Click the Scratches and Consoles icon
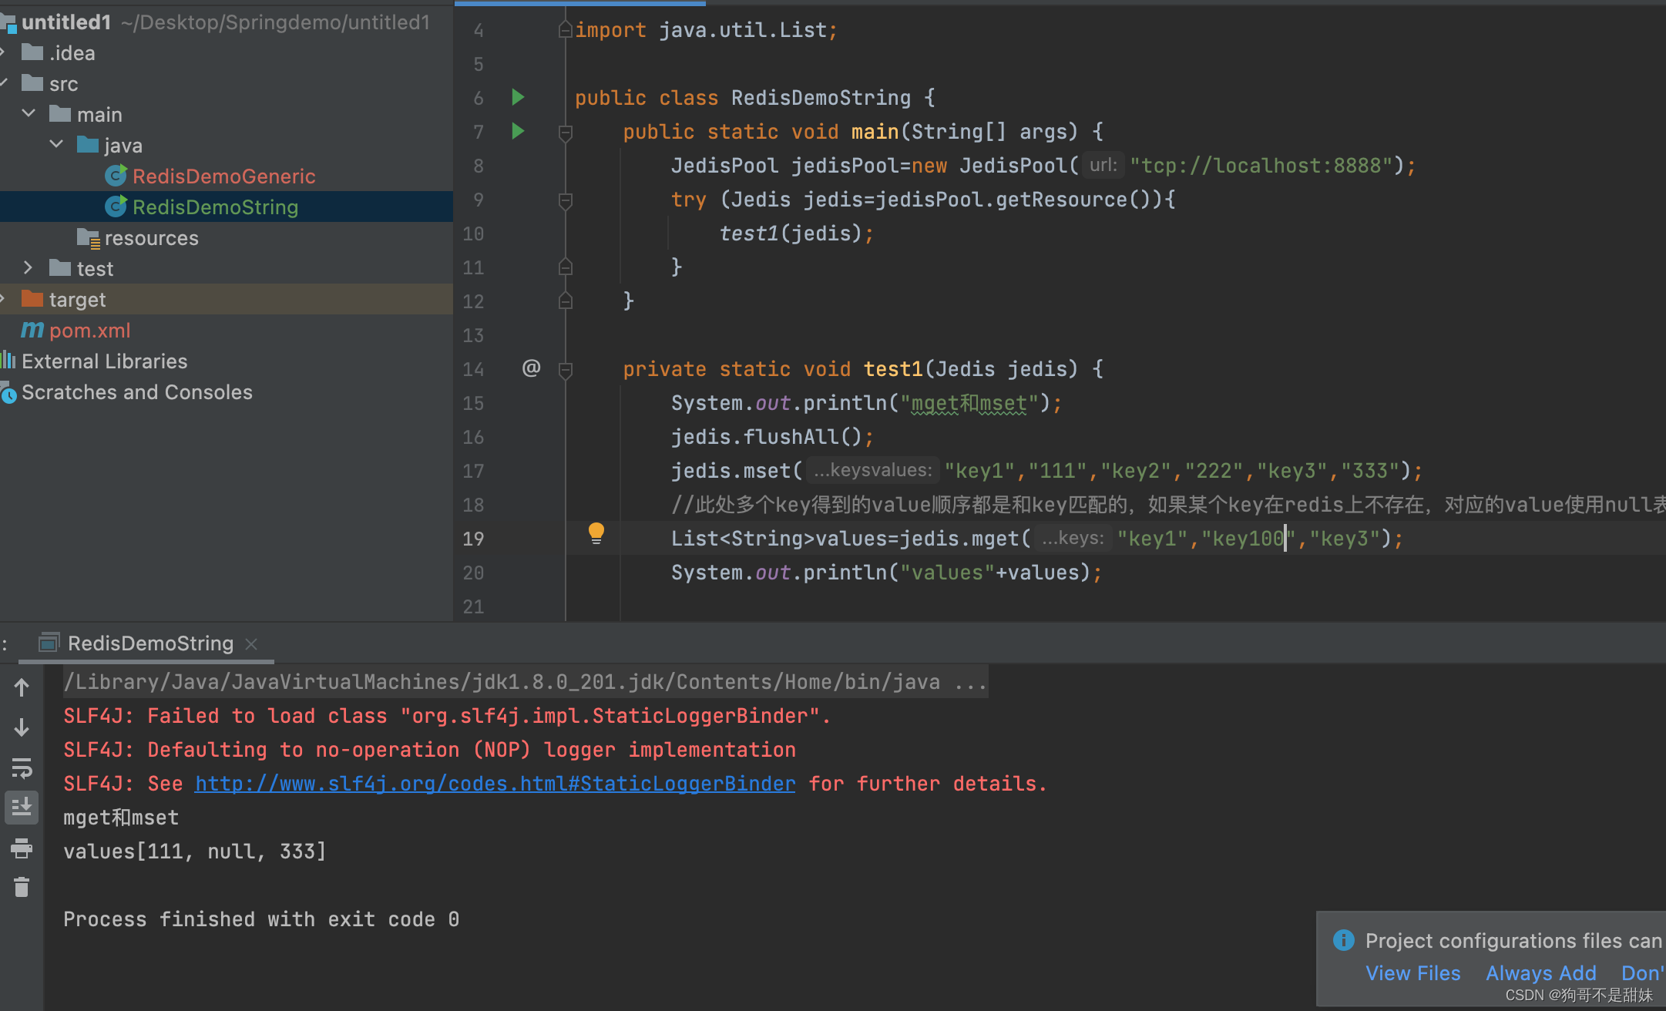1666x1011 pixels. tap(8, 393)
